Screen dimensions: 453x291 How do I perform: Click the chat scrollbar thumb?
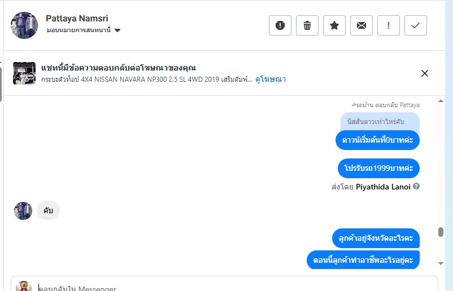(441, 232)
